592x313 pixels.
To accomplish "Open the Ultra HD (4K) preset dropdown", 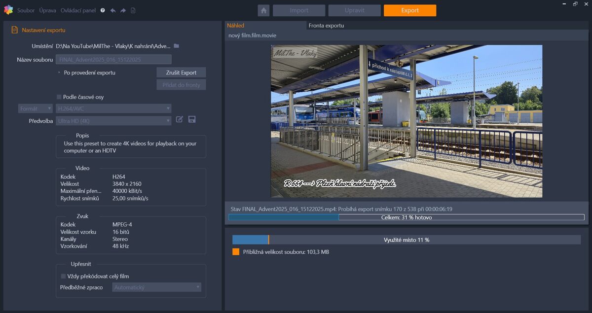I will (x=113, y=121).
